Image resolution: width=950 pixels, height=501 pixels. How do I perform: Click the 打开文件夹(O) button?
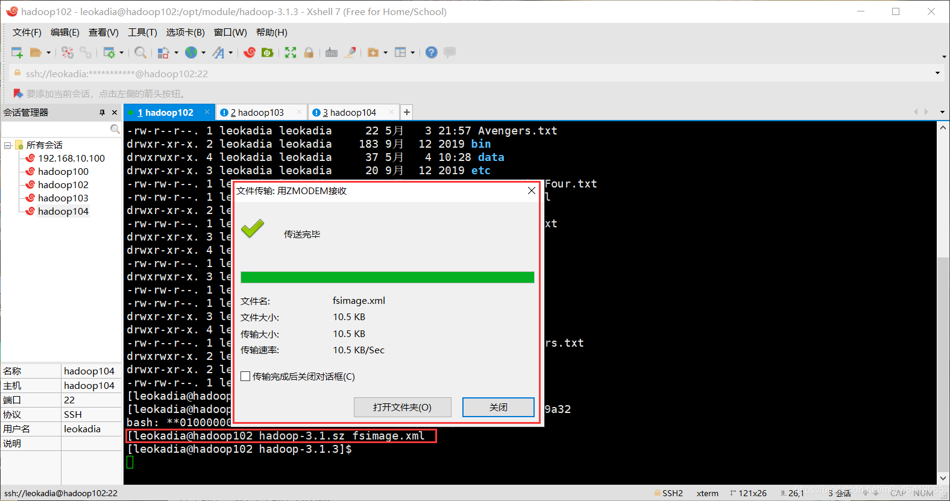pos(402,407)
